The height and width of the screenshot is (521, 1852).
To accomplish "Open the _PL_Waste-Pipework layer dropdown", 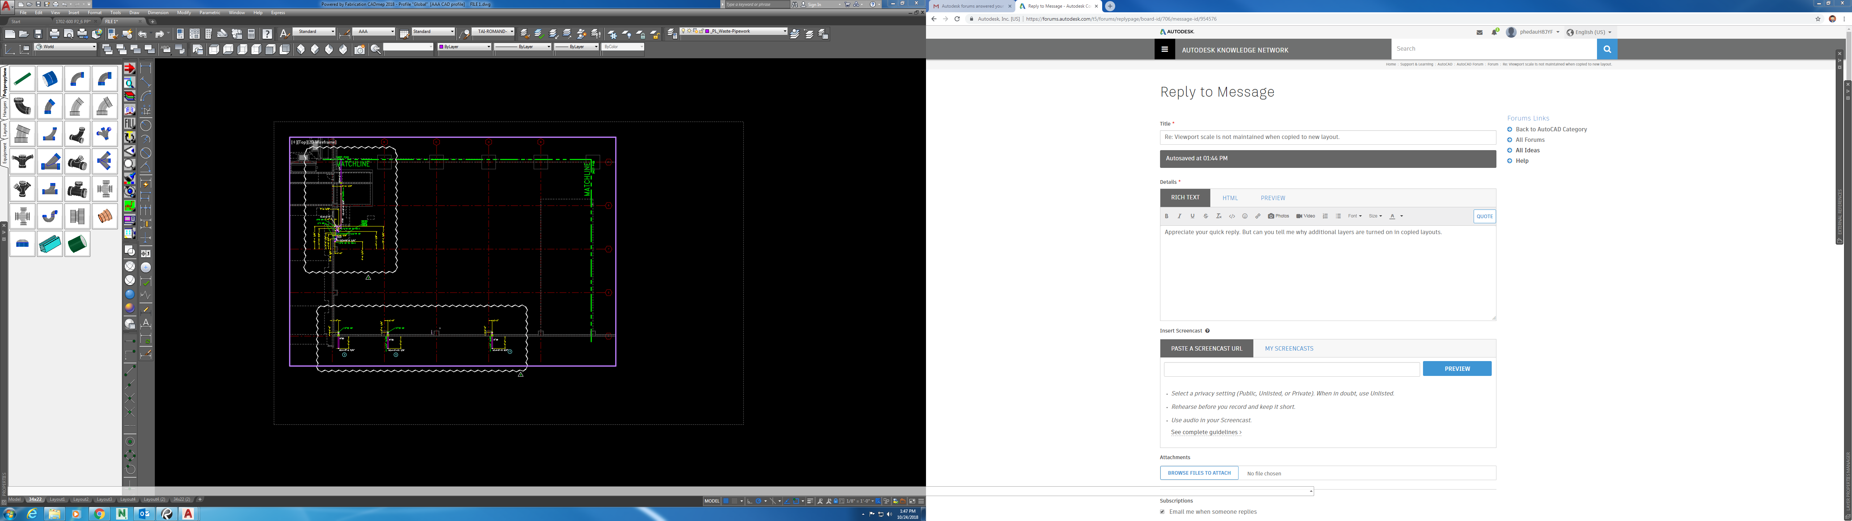I will 734,32.
